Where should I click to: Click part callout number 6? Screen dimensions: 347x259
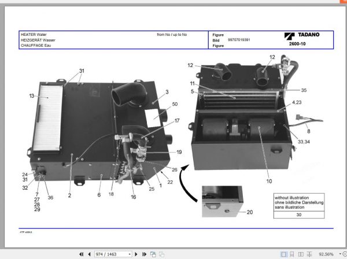pos(99,195)
